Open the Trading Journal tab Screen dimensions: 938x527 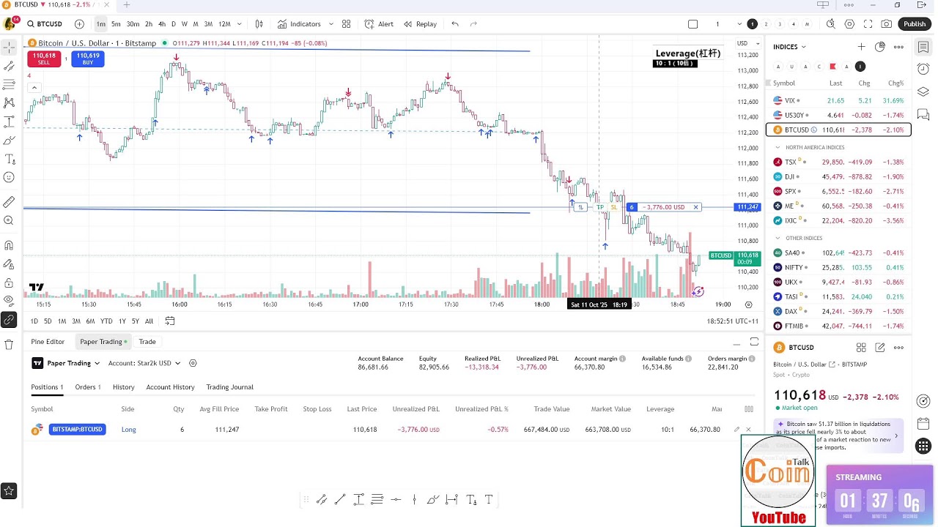(229, 387)
